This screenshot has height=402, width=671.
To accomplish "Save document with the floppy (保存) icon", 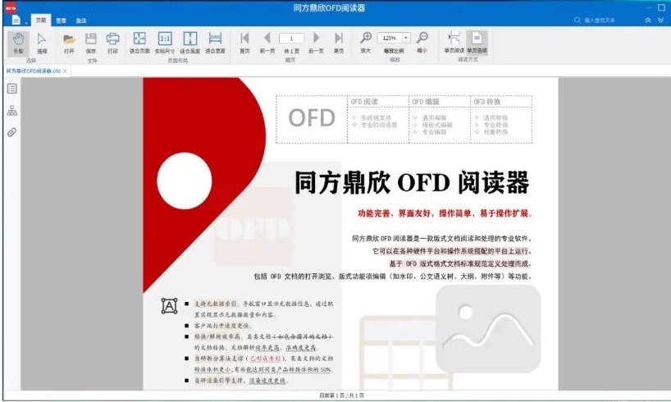I will (x=91, y=43).
